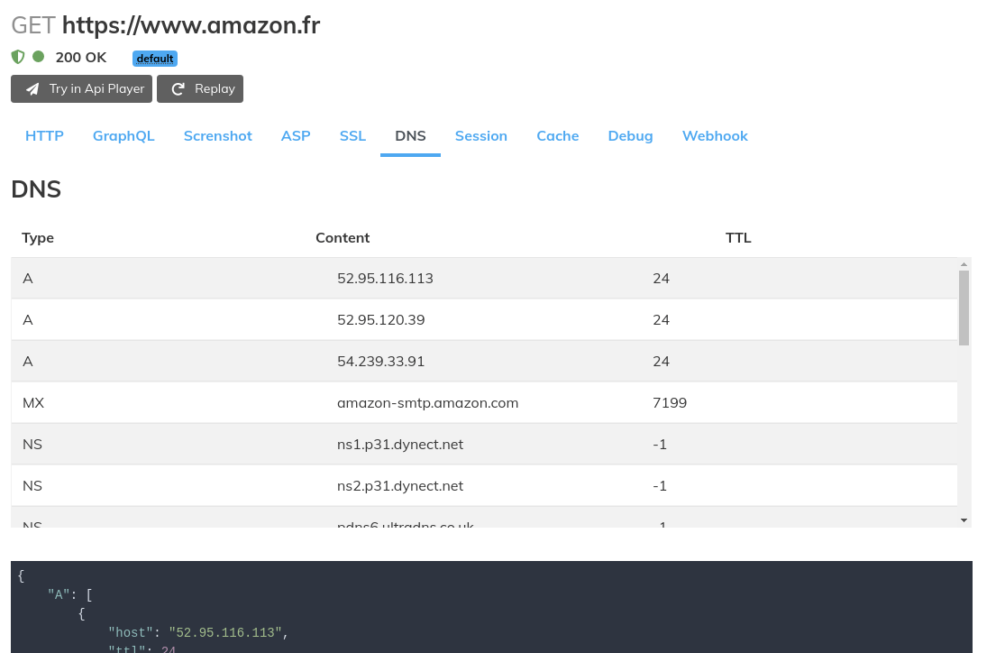Open the Screnshot tab

pos(218,136)
